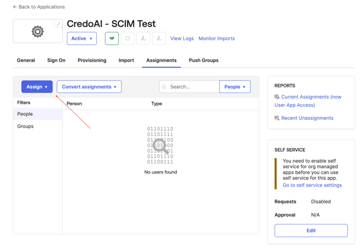Select the Groups filter
Screen dimensions: 362x249
point(25,126)
